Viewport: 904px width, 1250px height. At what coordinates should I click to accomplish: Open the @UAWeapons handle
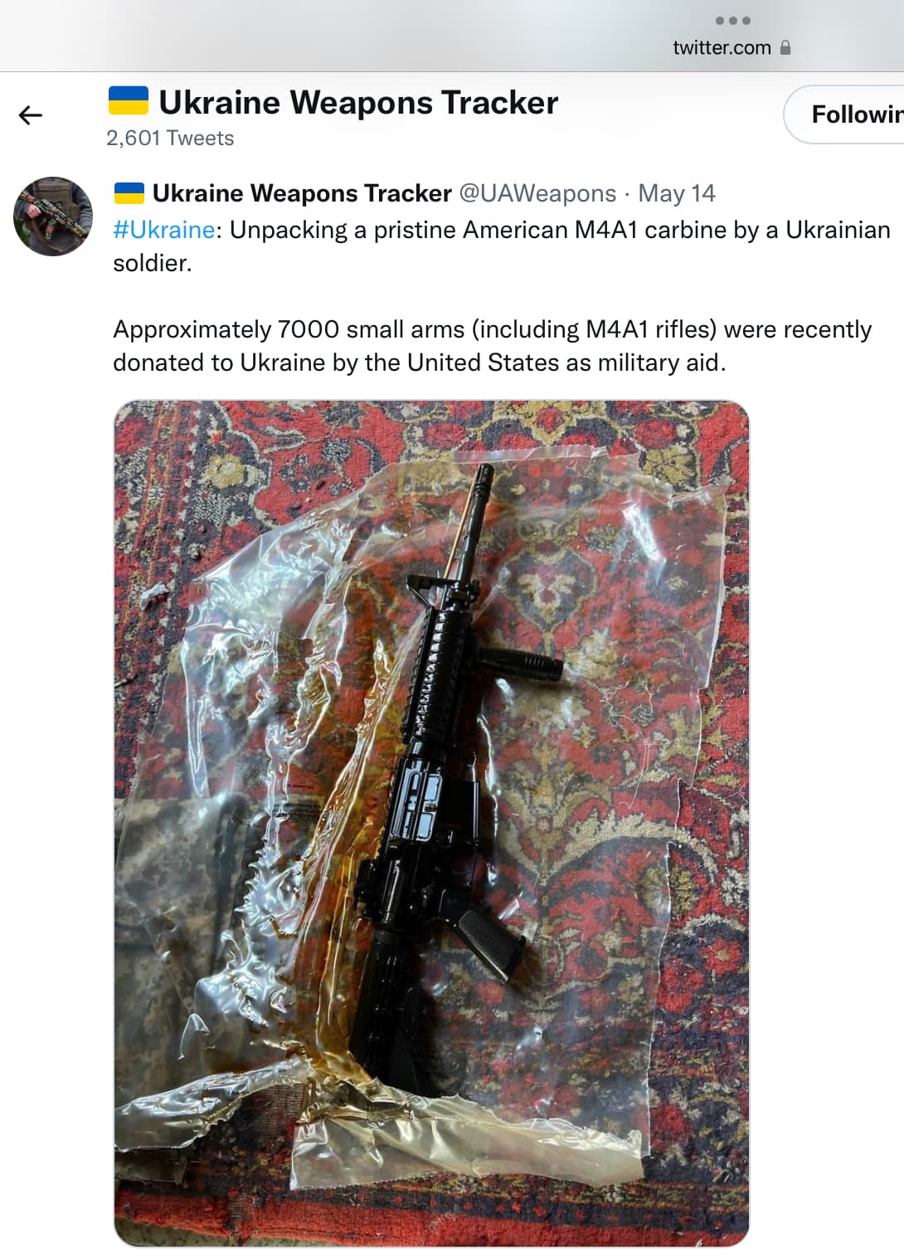pos(537,193)
